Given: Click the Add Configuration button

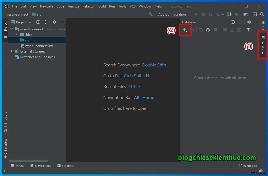Looking at the screenshot, I should click(x=173, y=14).
